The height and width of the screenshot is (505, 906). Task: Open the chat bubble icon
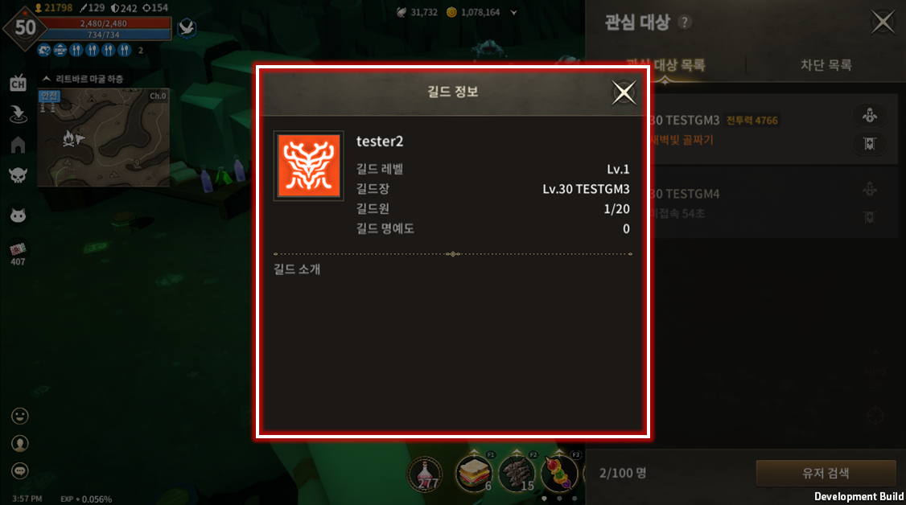pyautogui.click(x=19, y=471)
